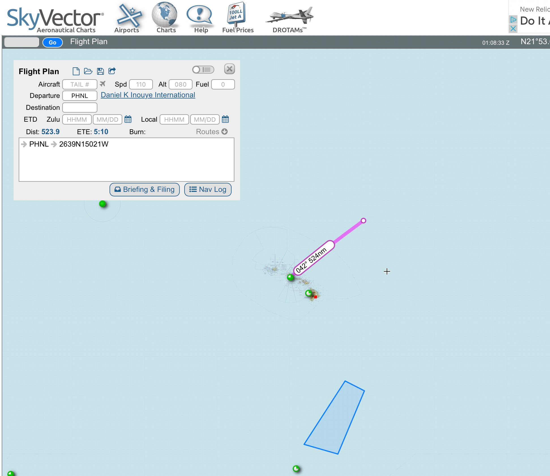Viewport: 550px width, 476px height.
Task: Open the Local ETD calendar picker
Action: point(225,119)
